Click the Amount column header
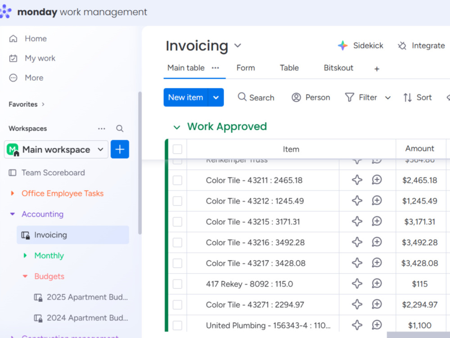 (x=419, y=149)
